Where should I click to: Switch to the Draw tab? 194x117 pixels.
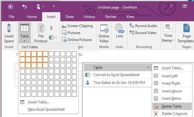69,17
